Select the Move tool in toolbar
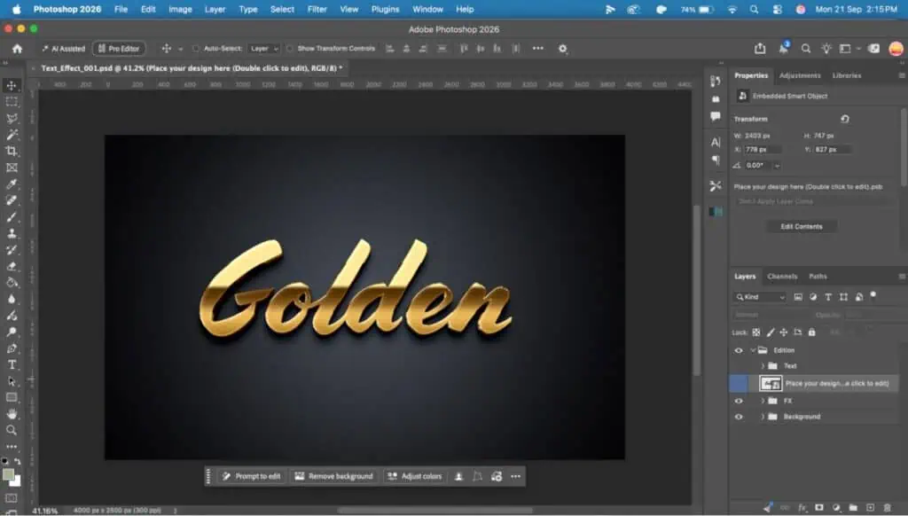The width and height of the screenshot is (908, 516). coord(12,86)
